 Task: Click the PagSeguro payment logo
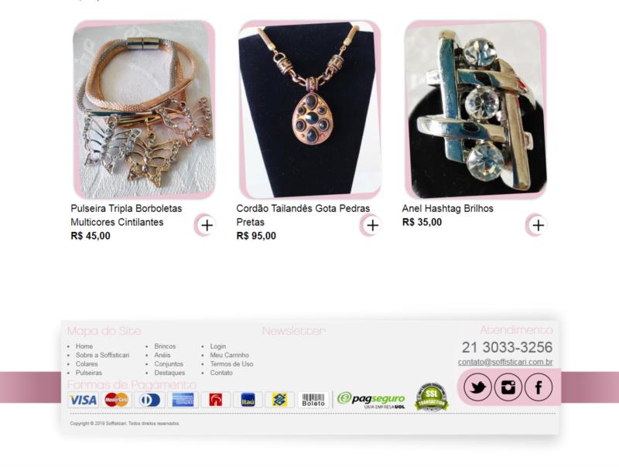point(371,400)
